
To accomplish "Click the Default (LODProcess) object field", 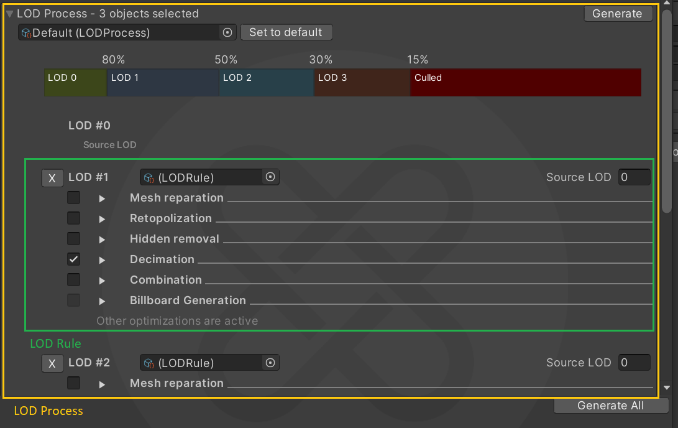I will 127,32.
